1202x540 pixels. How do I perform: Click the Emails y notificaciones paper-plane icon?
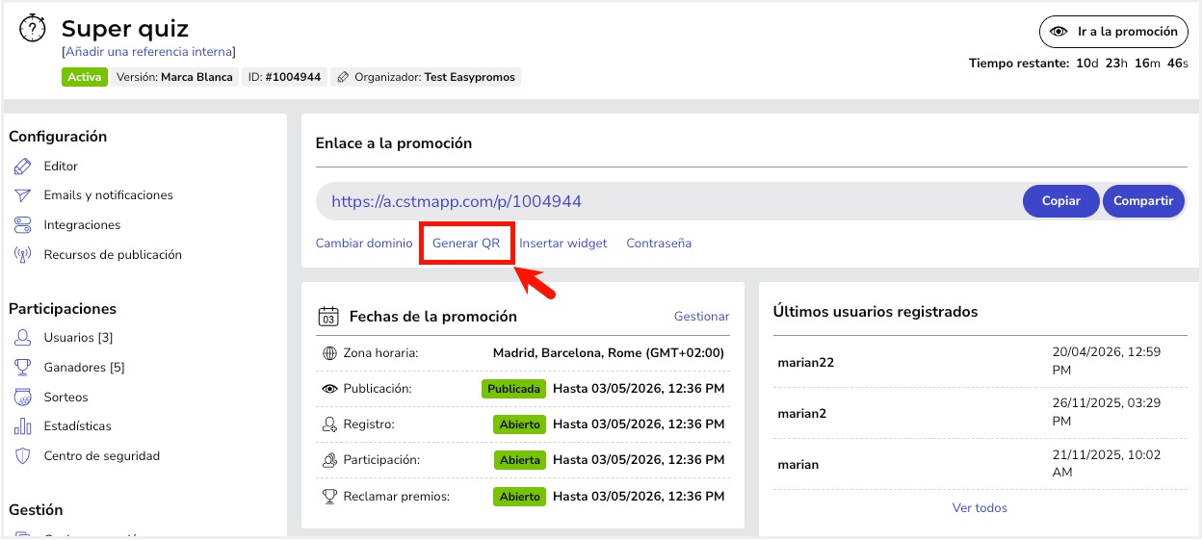pyautogui.click(x=23, y=195)
